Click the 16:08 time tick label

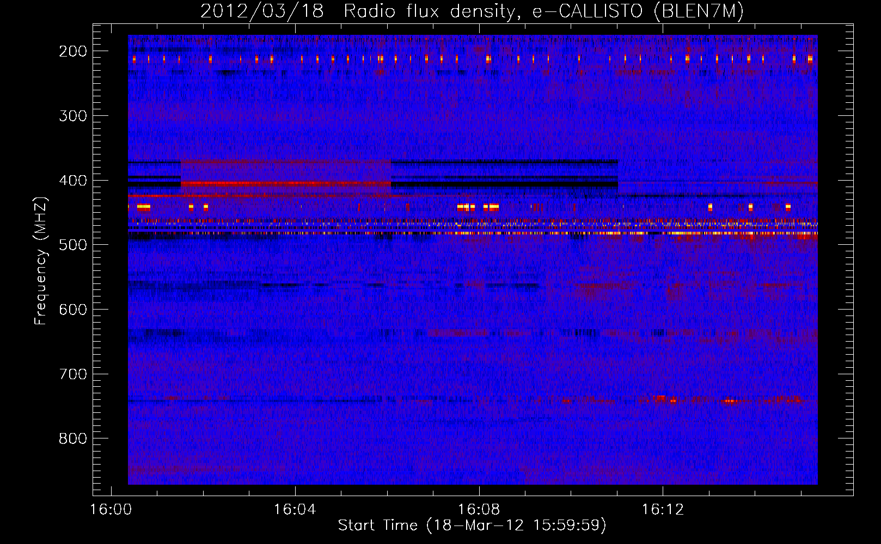[x=479, y=510]
